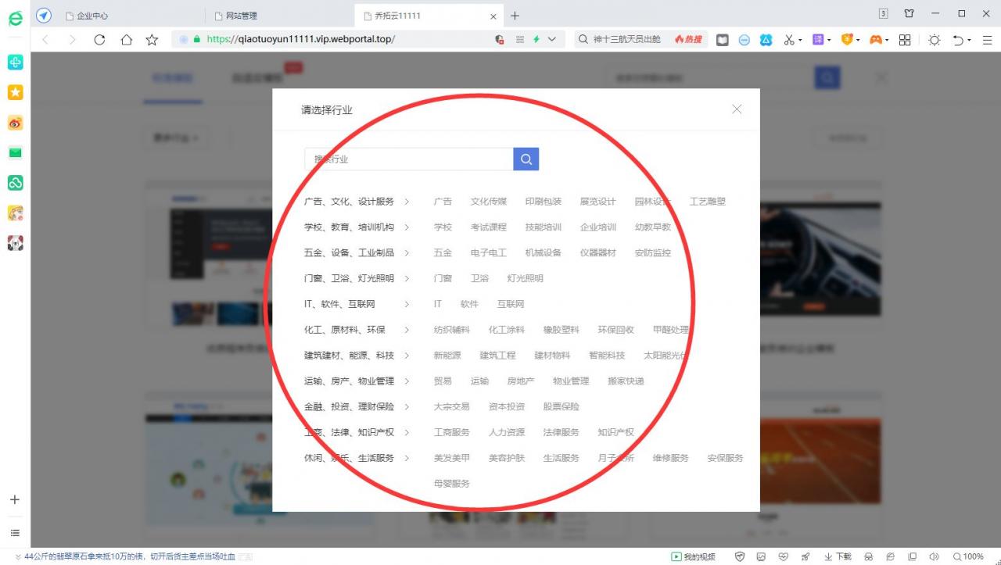Viewport: 1001px width, 565px height.
Task: Expand the 金融、投资、理财保险 category chevron
Action: [407, 406]
